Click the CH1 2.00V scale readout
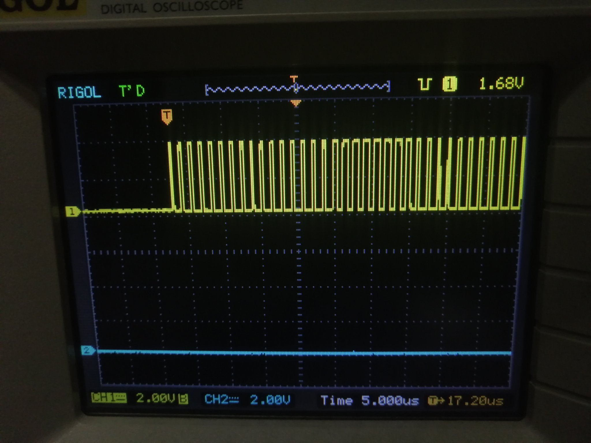 tap(155, 398)
